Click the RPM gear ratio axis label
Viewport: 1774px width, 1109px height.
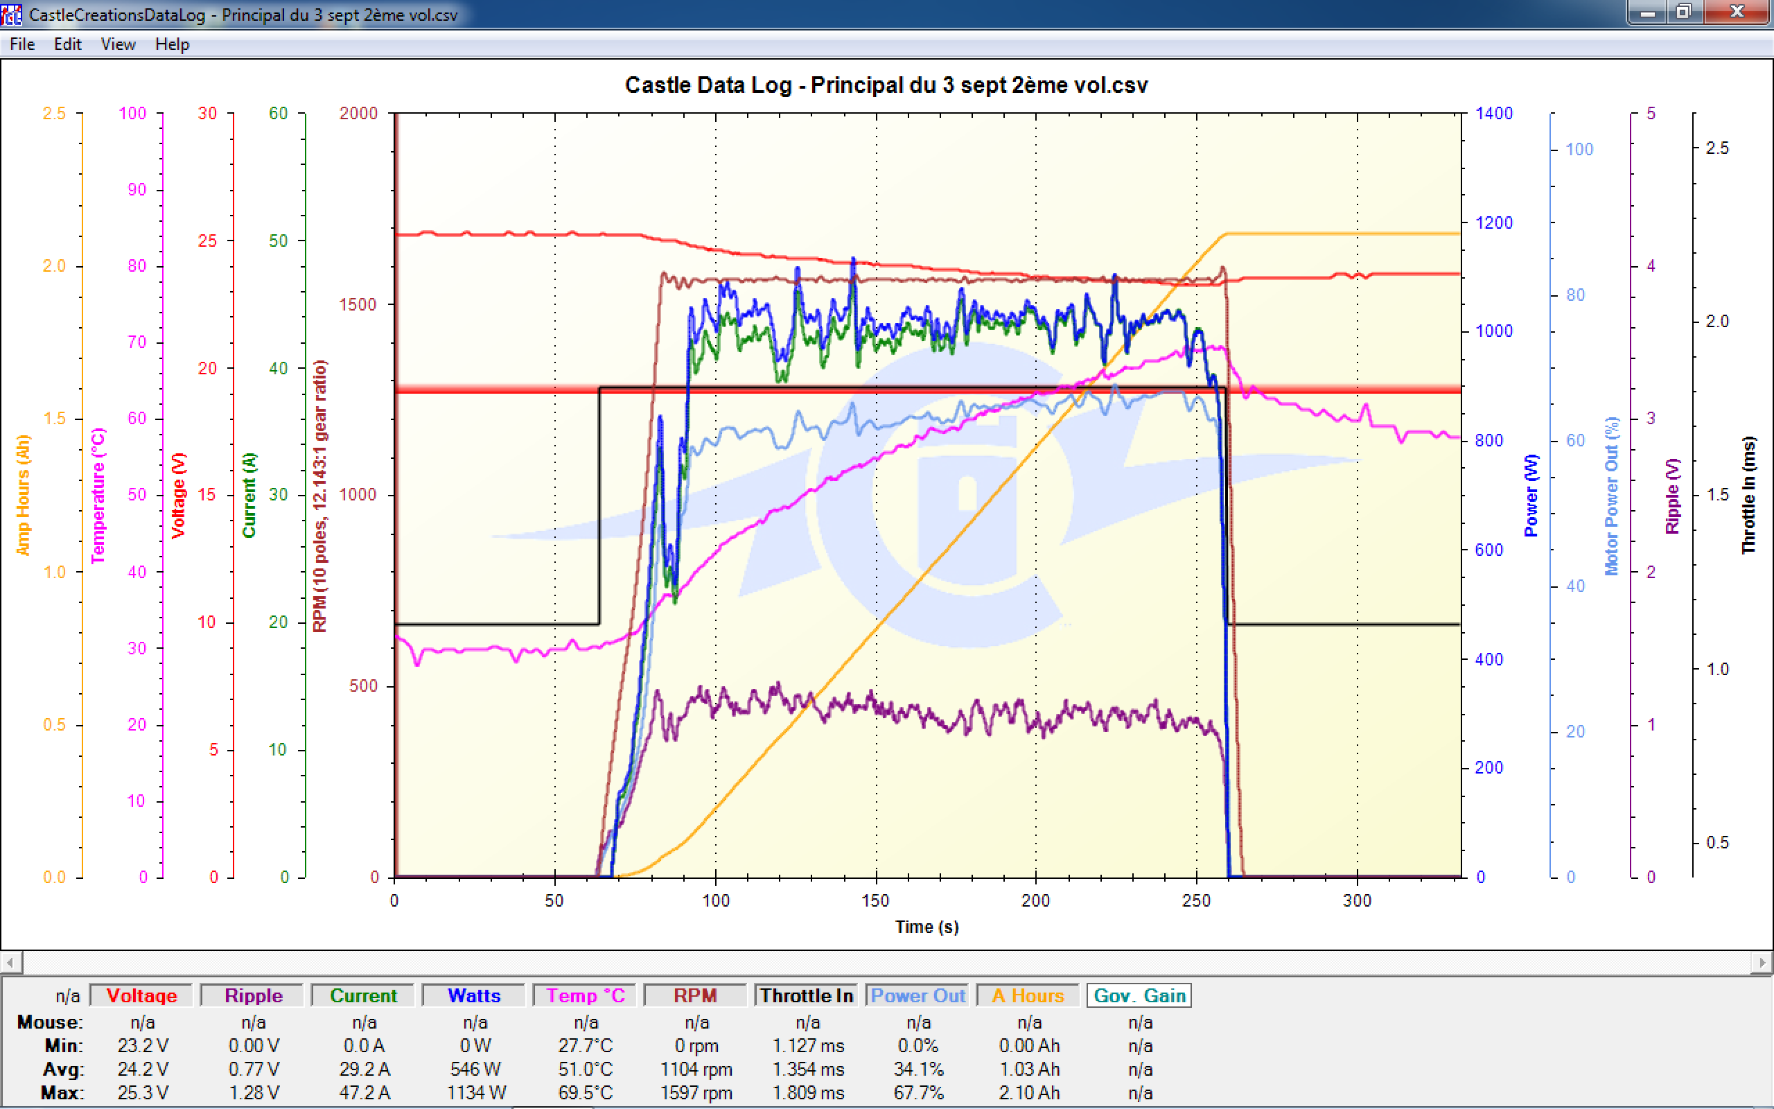tap(319, 495)
